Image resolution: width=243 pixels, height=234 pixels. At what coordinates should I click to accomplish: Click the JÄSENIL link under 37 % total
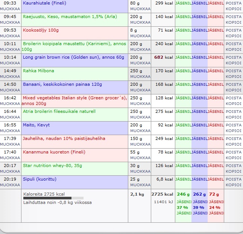tap(183, 213)
